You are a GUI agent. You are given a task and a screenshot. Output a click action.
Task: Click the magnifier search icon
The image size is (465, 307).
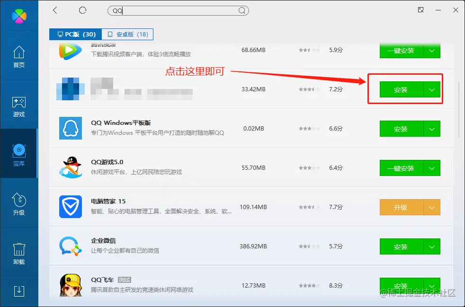[x=241, y=11]
